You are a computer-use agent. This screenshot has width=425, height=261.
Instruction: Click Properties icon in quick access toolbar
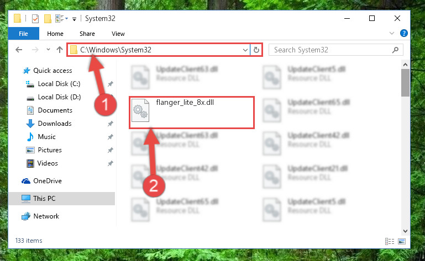point(35,19)
